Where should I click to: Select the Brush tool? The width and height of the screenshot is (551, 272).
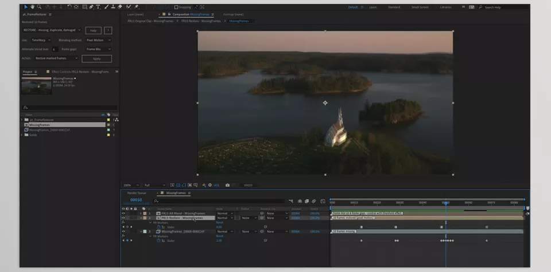107,7
